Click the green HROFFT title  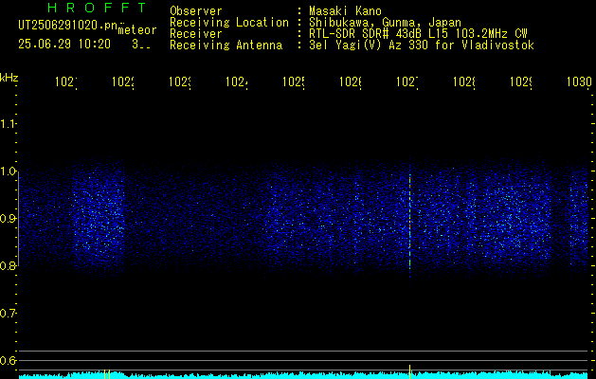click(98, 8)
